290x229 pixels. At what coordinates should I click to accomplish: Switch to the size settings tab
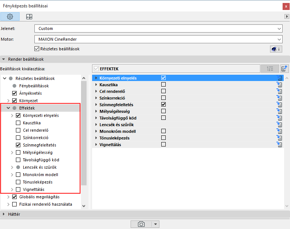click(29, 17)
